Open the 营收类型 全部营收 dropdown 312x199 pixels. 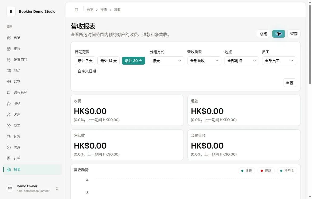(204, 61)
